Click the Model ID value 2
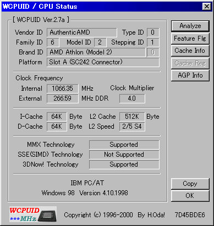Viewport: 214px width, 226px height. click(x=100, y=42)
